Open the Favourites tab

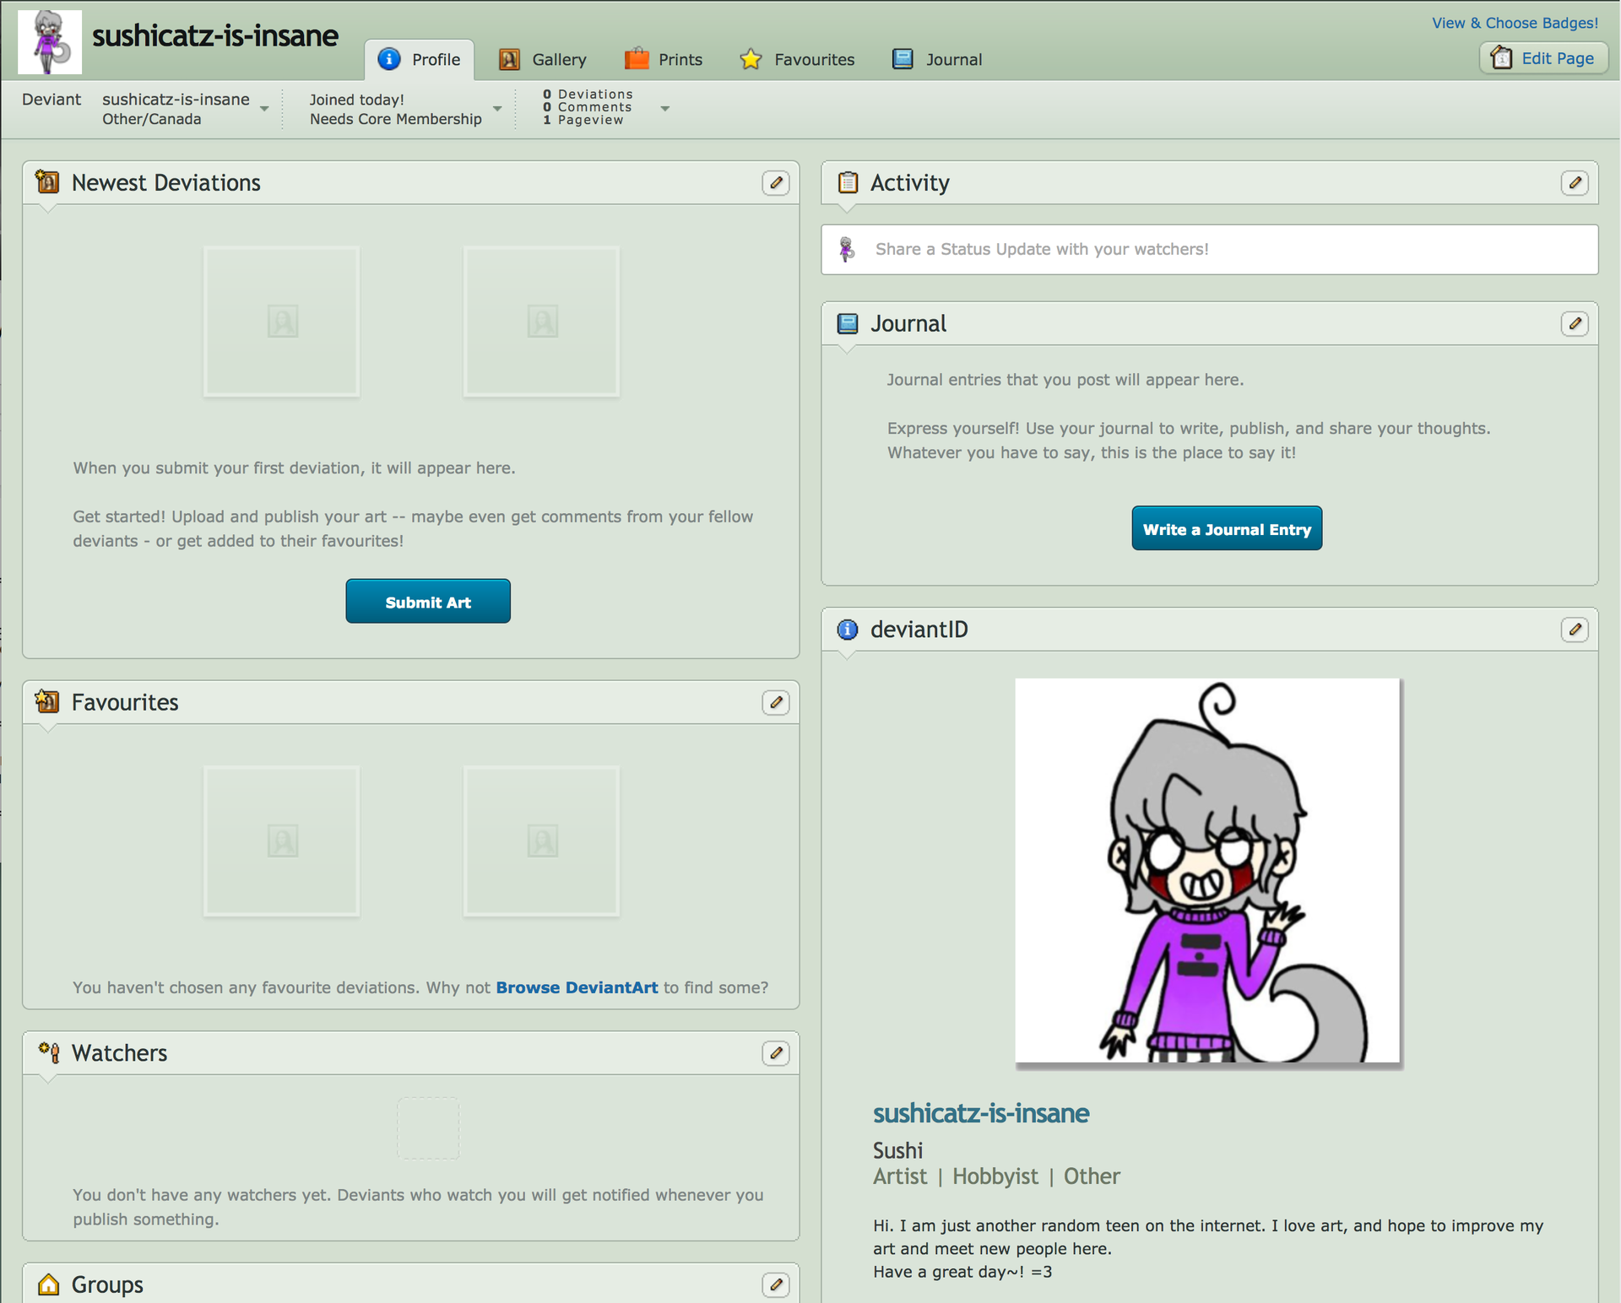point(797,60)
